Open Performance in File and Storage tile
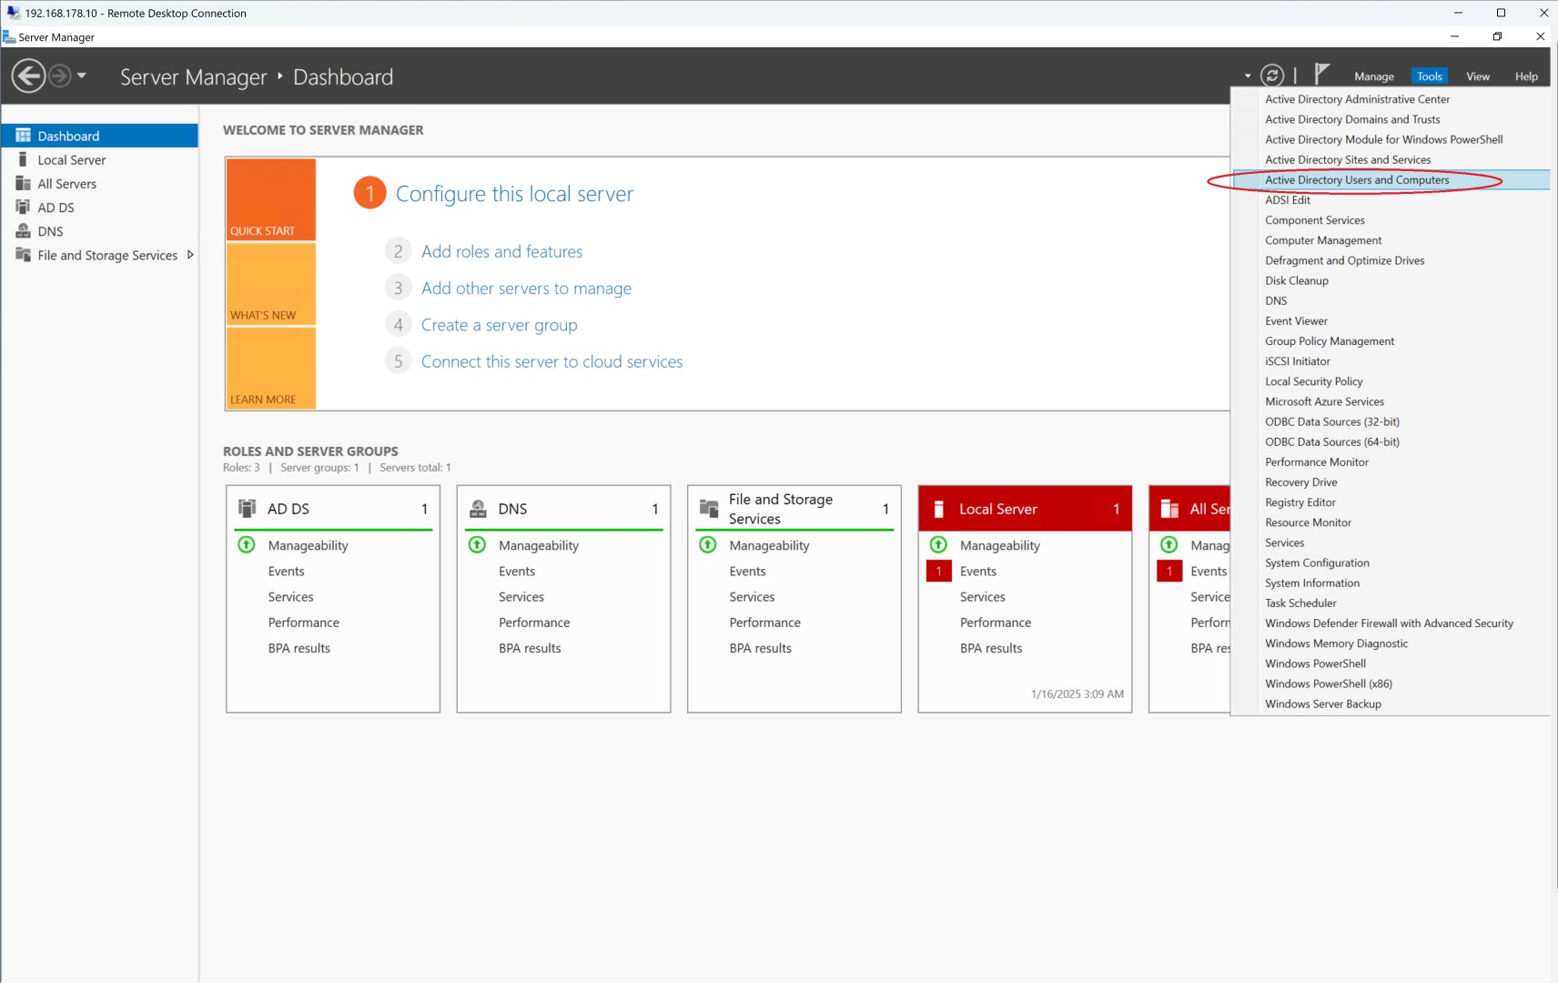The height and width of the screenshot is (983, 1558). pyautogui.click(x=764, y=623)
